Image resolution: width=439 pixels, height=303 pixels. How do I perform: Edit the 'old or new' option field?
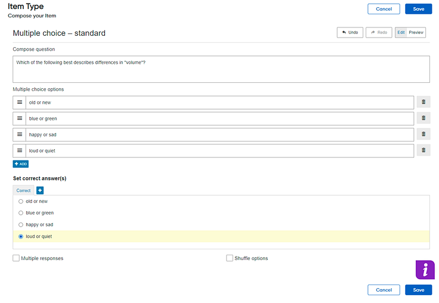point(219,103)
